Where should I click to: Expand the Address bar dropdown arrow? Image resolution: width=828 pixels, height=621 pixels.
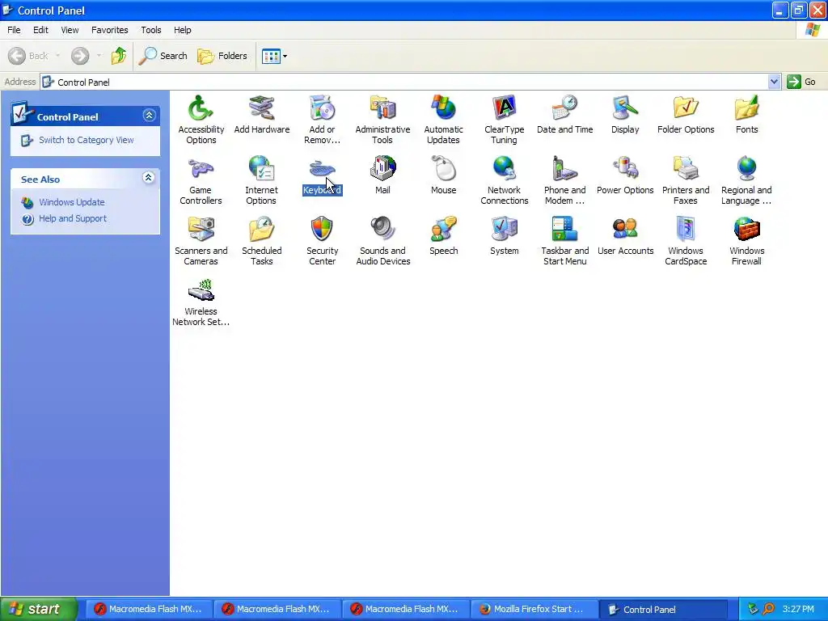tap(774, 82)
